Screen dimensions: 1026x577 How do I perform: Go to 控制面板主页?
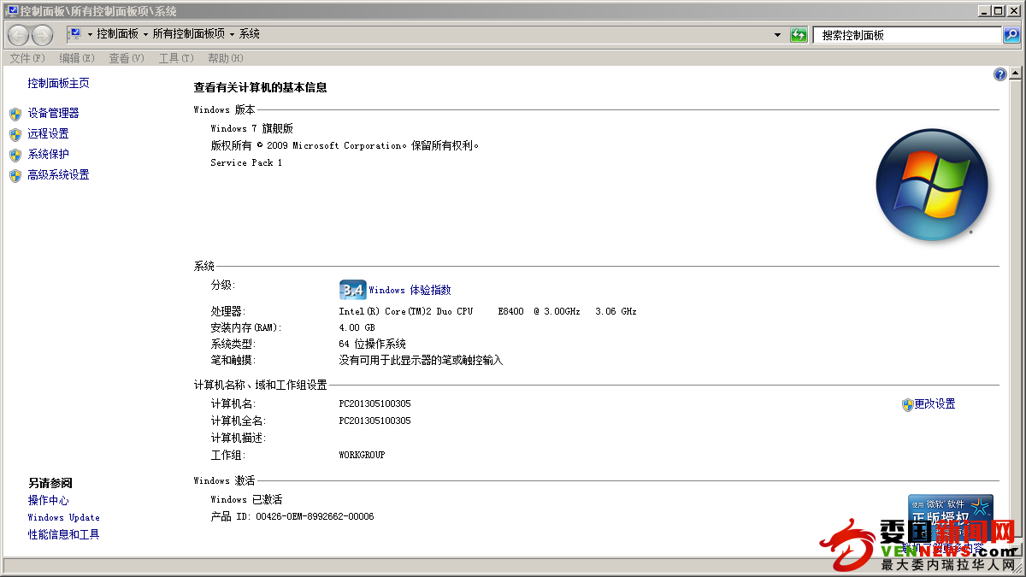pyautogui.click(x=58, y=83)
